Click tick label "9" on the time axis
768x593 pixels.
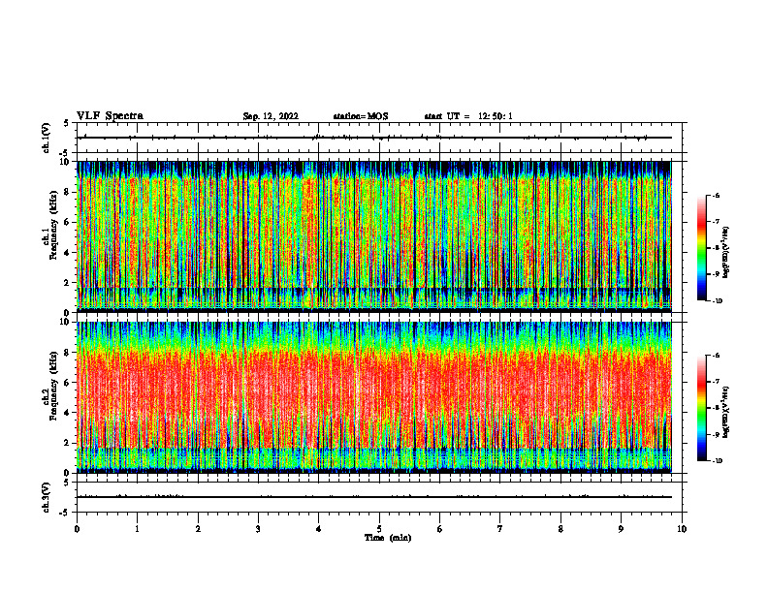621,529
